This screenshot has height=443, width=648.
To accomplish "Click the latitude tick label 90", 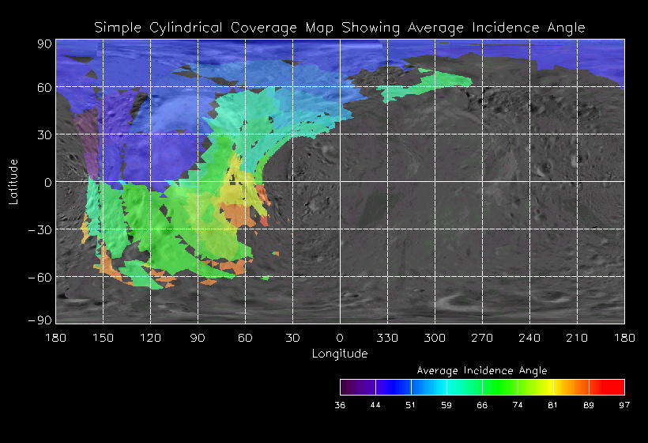I will [44, 44].
